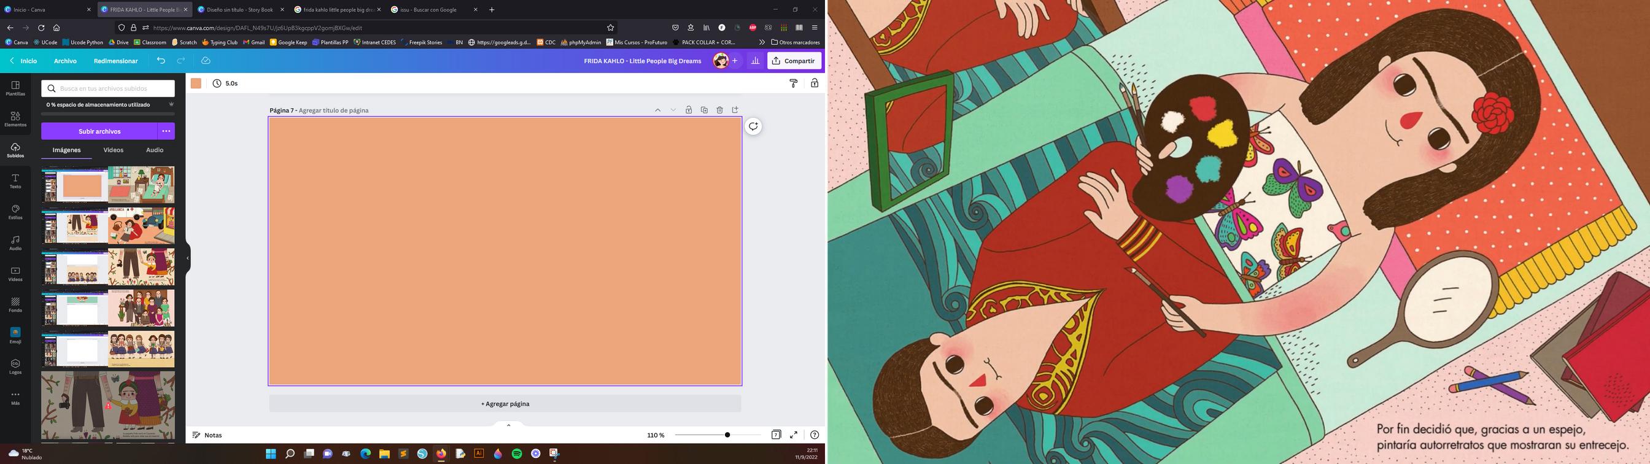Open the Typing Club bookmark

click(220, 42)
